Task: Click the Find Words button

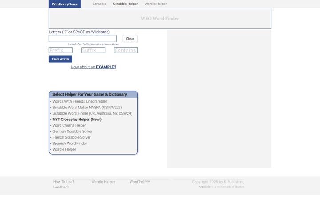Action: [x=60, y=59]
